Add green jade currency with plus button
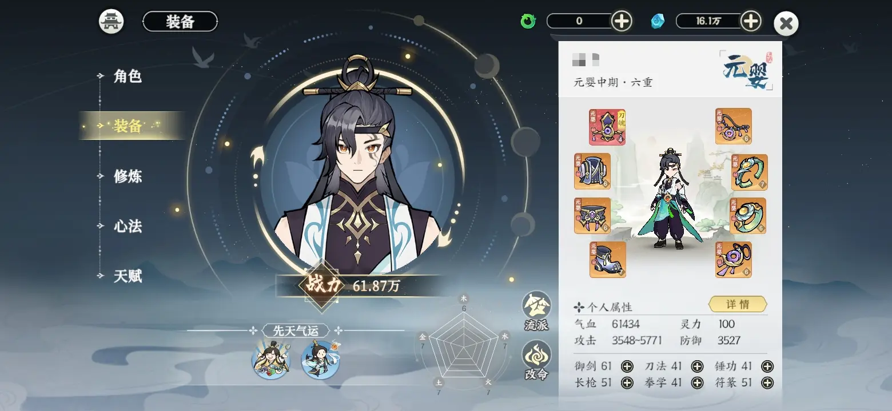 pos(622,21)
